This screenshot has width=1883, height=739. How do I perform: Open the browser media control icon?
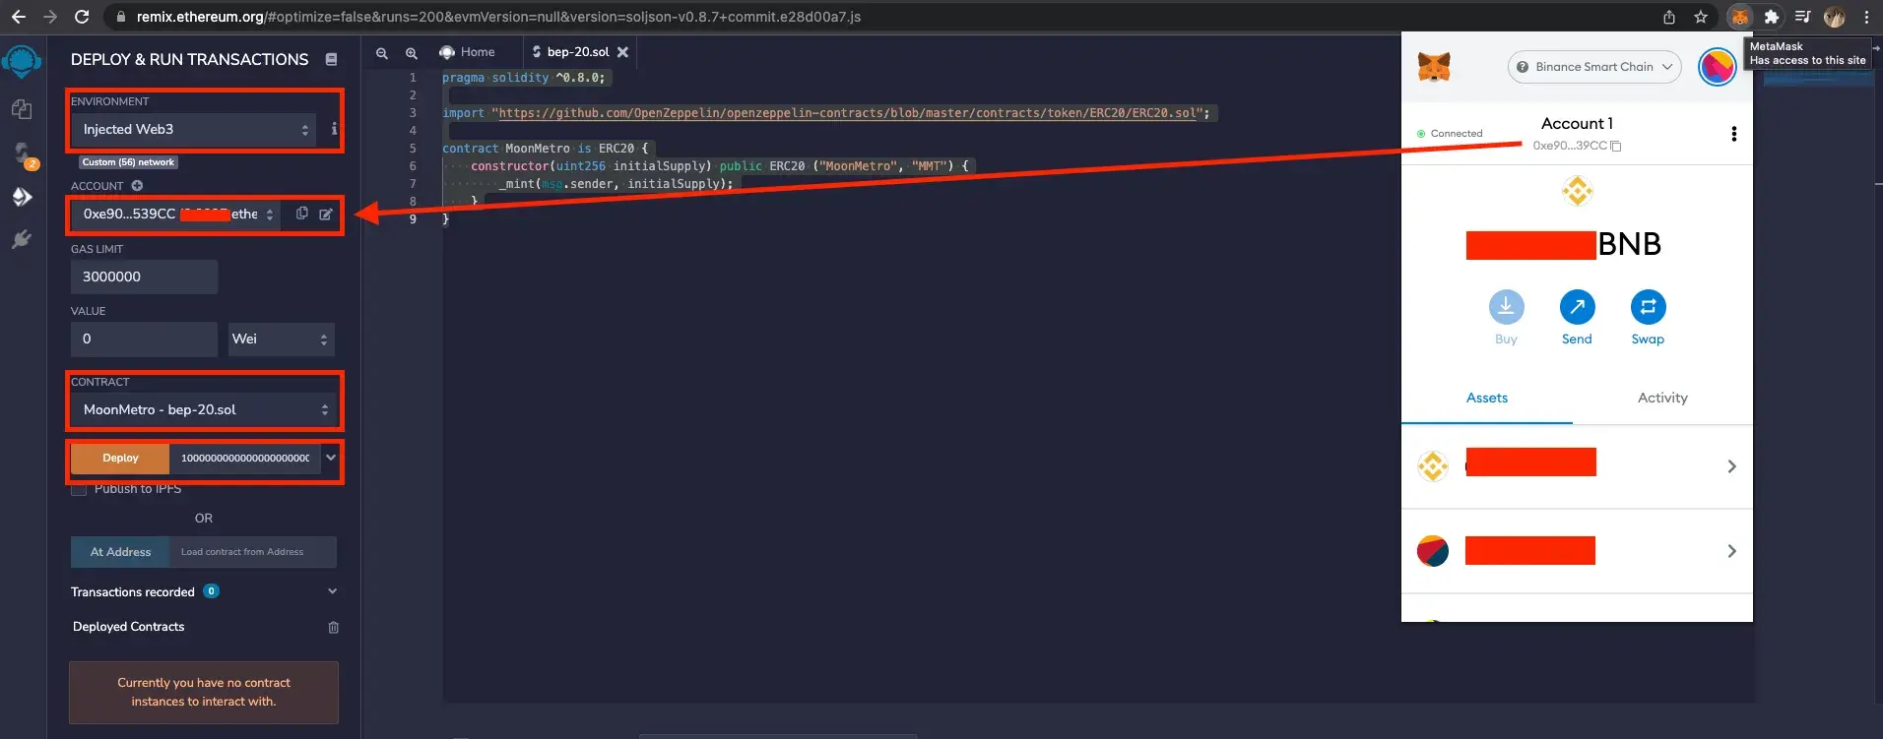pyautogui.click(x=1802, y=17)
